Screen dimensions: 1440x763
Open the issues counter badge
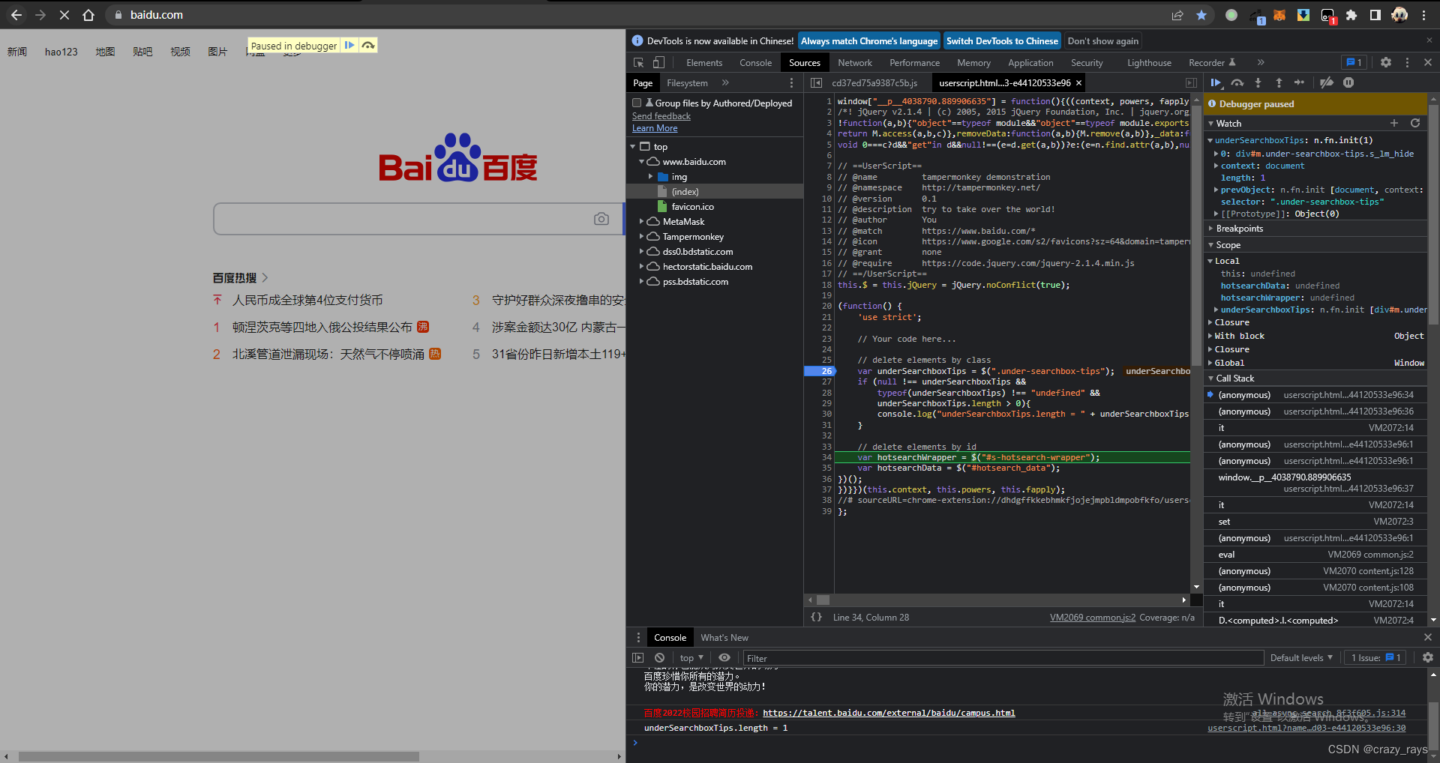click(x=1354, y=63)
